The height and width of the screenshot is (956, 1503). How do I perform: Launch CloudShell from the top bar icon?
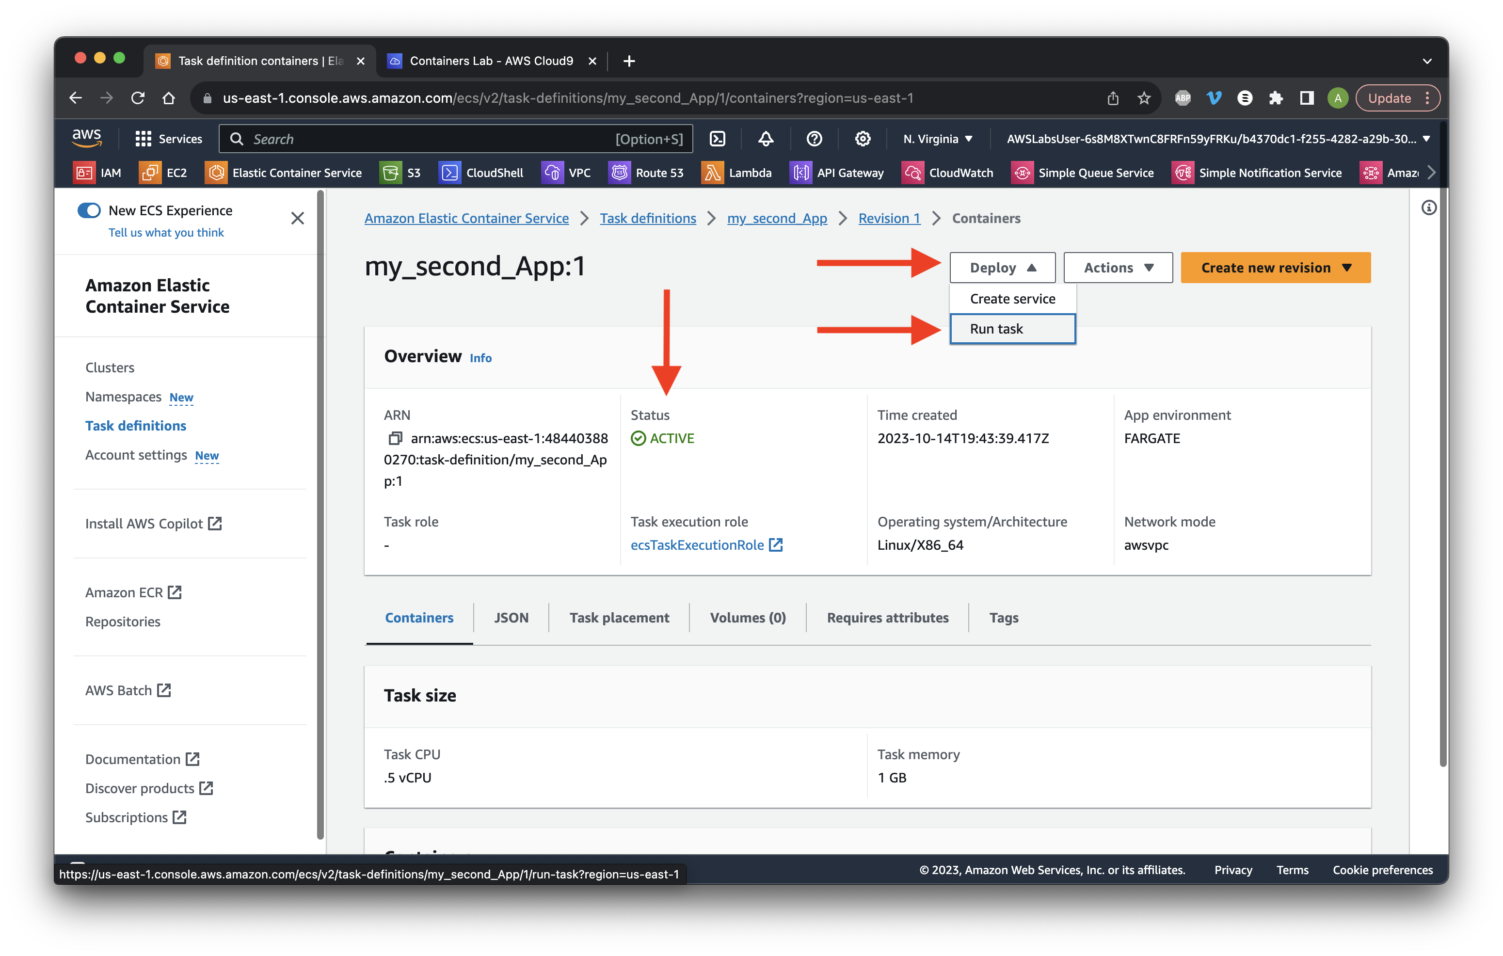tap(718, 139)
